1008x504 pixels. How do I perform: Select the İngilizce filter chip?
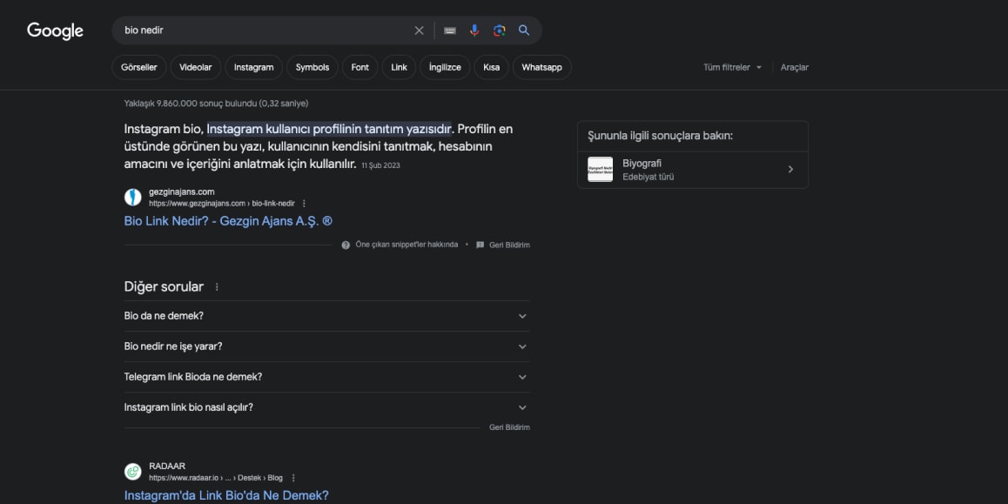coord(445,68)
